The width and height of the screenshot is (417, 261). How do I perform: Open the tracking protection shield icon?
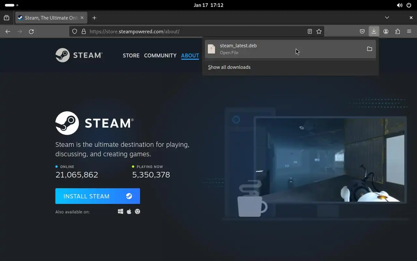75,31
